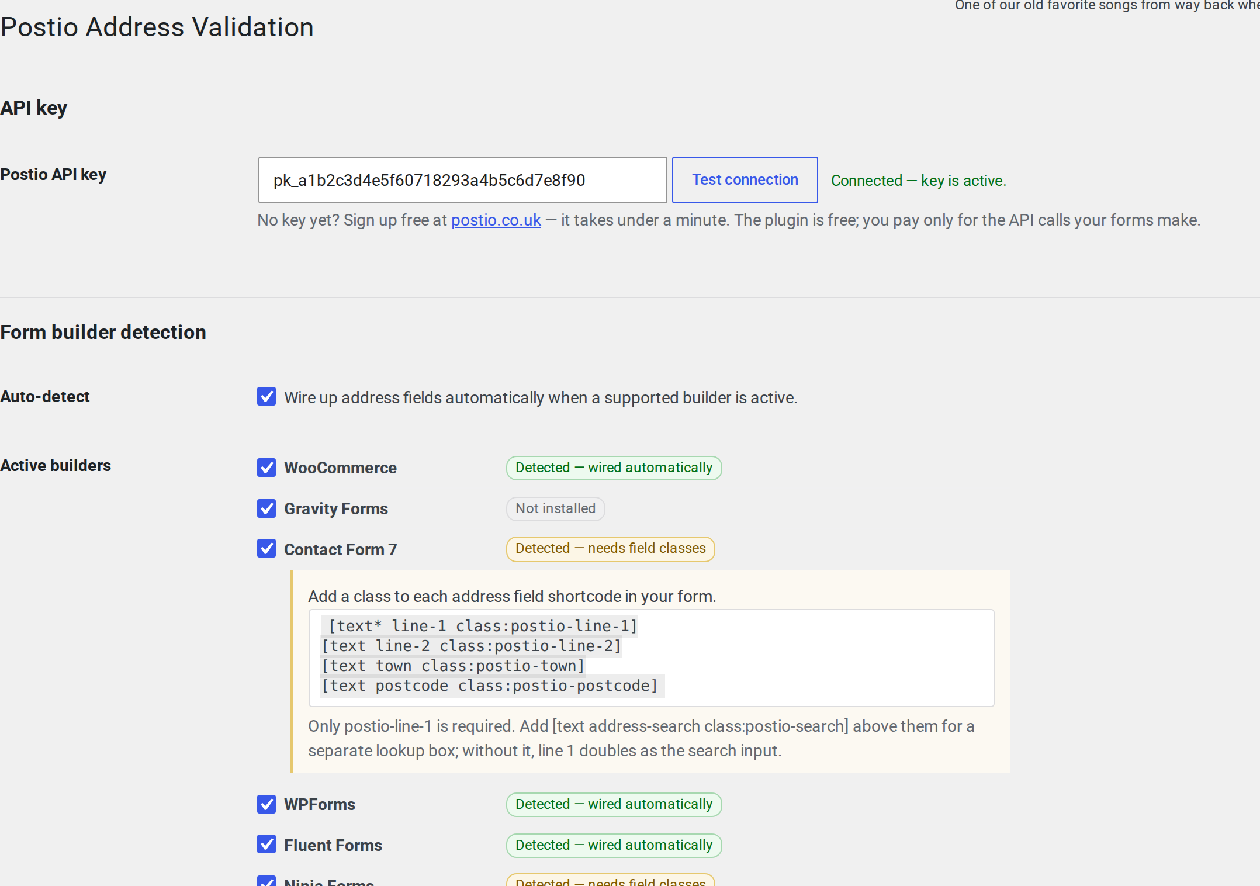The height and width of the screenshot is (886, 1260).
Task: Click the 'API key' section heading
Action: tap(33, 108)
